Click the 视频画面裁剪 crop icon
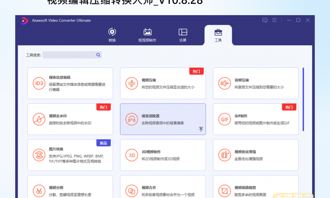The width and height of the screenshot is (330, 198). pyautogui.click(x=225, y=191)
